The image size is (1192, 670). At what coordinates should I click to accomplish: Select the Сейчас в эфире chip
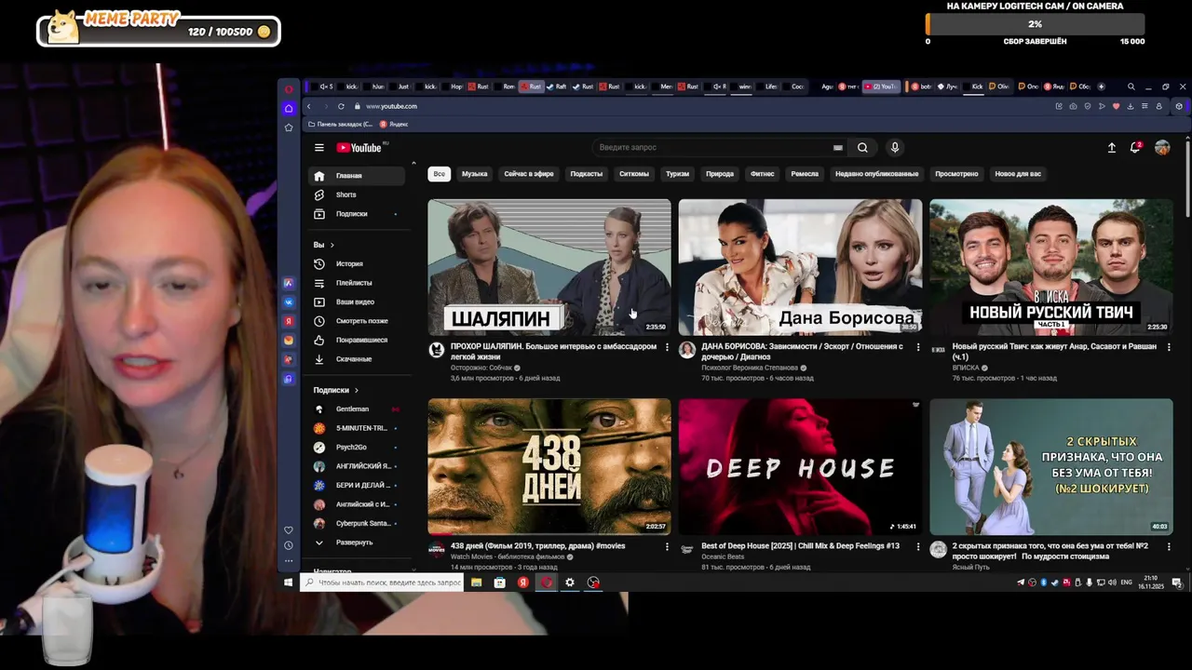(529, 174)
